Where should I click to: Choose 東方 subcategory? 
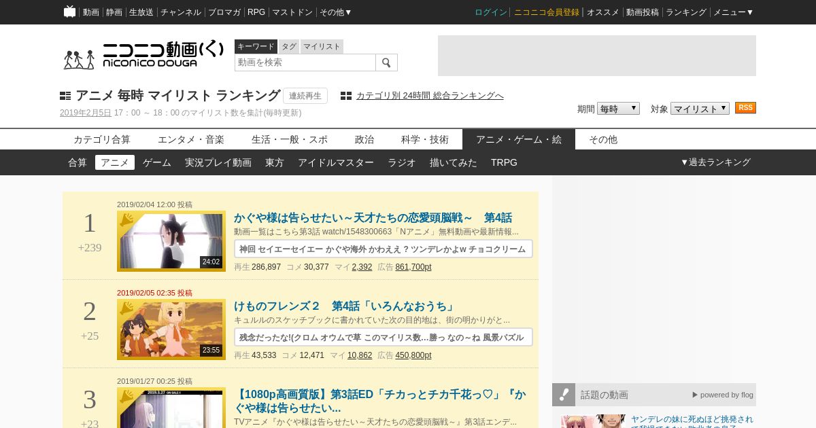(275, 162)
